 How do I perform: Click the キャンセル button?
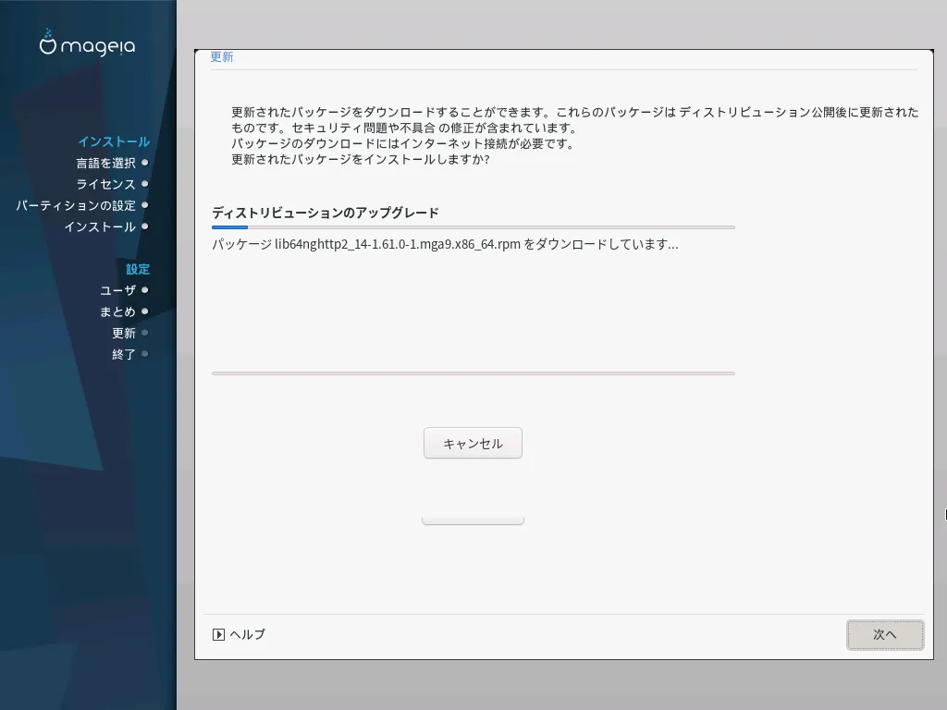click(x=473, y=443)
